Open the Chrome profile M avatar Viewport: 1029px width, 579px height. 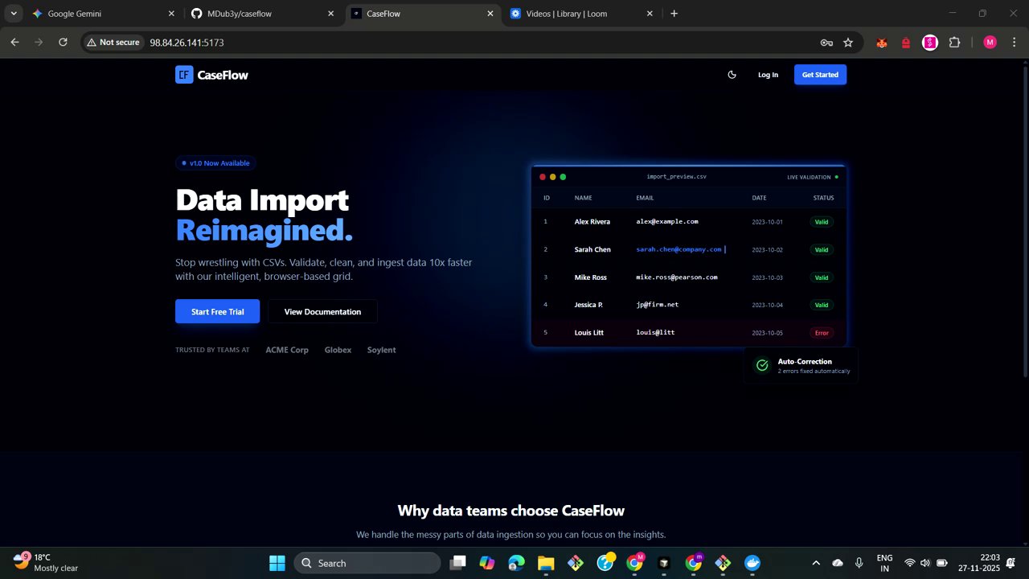point(990,43)
